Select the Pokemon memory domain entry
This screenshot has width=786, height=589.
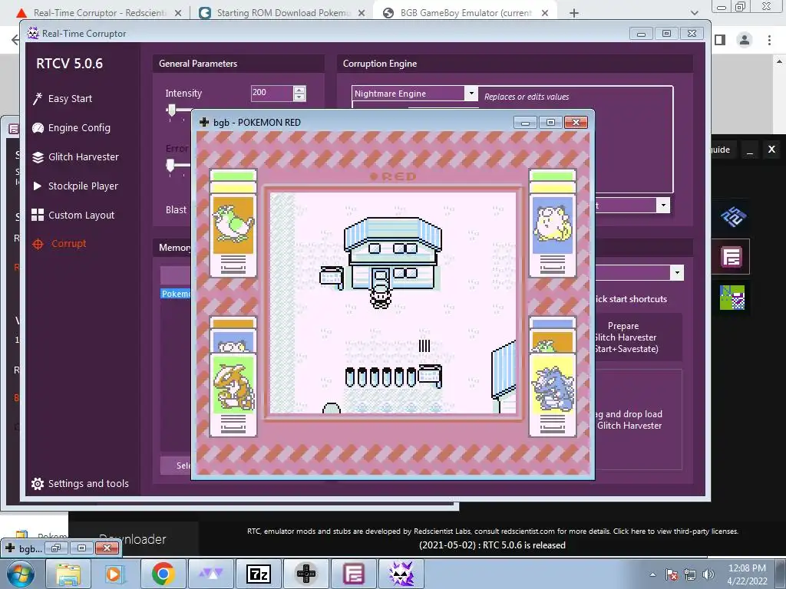pos(176,294)
